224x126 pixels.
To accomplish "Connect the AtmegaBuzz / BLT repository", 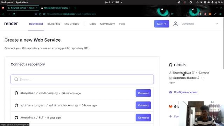I will pyautogui.click(x=143, y=118).
